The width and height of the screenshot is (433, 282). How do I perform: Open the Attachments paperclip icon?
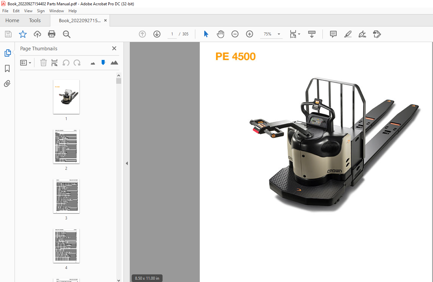click(7, 83)
